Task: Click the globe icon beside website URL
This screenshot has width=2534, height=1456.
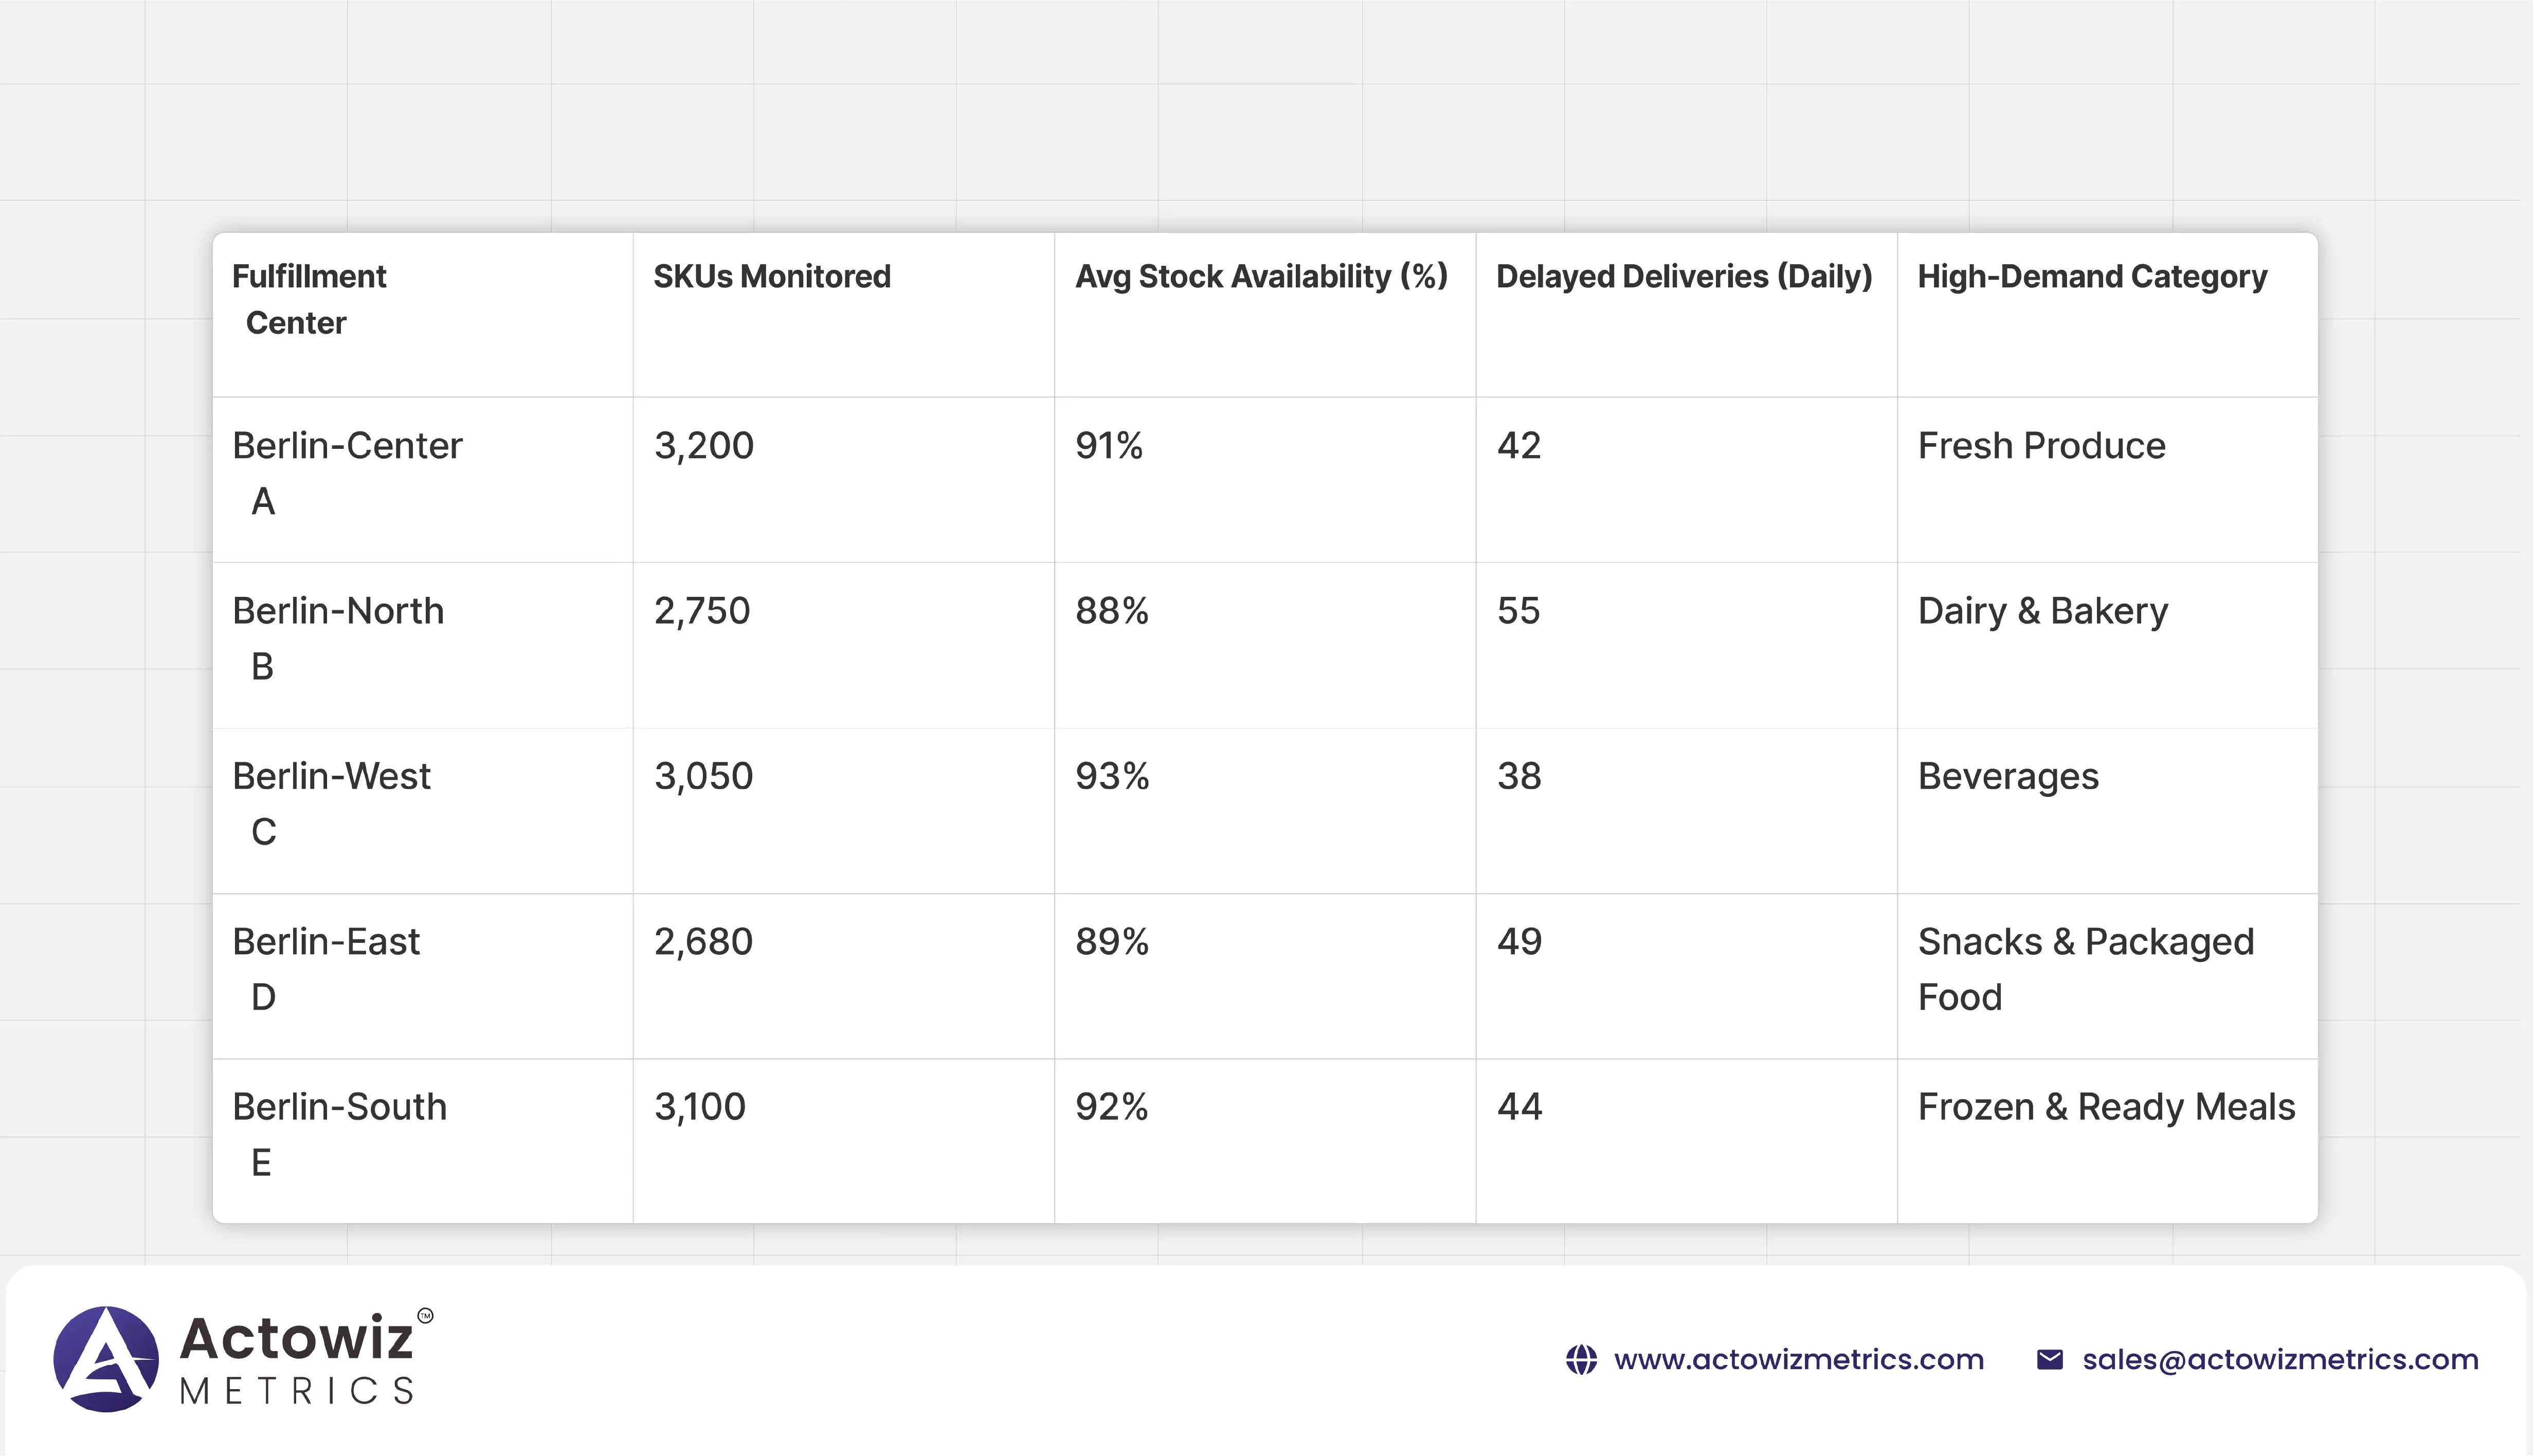Action: click(1581, 1360)
